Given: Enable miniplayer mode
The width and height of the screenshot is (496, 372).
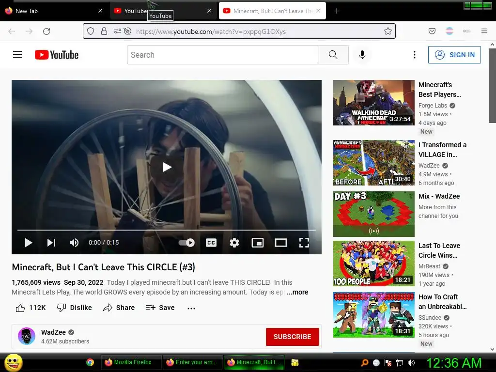Looking at the screenshot, I should (x=258, y=243).
